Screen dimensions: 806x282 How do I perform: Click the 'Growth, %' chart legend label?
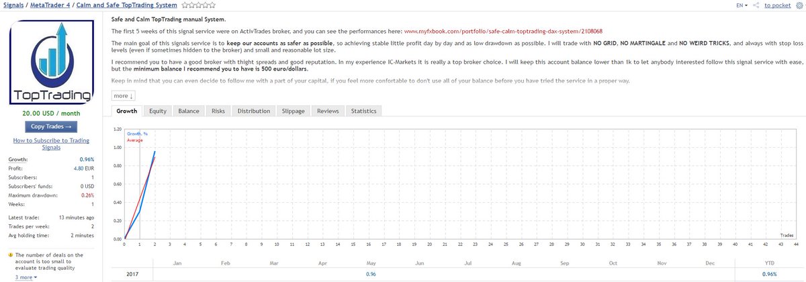pyautogui.click(x=137, y=134)
